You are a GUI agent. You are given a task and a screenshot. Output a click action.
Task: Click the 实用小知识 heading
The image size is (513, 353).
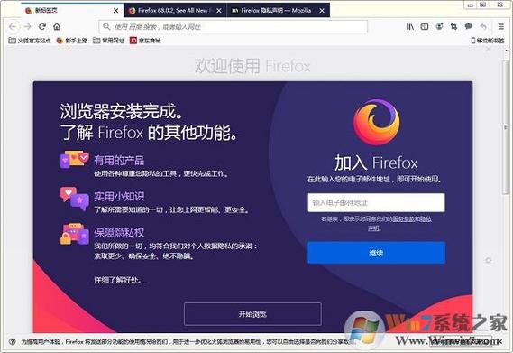(119, 196)
